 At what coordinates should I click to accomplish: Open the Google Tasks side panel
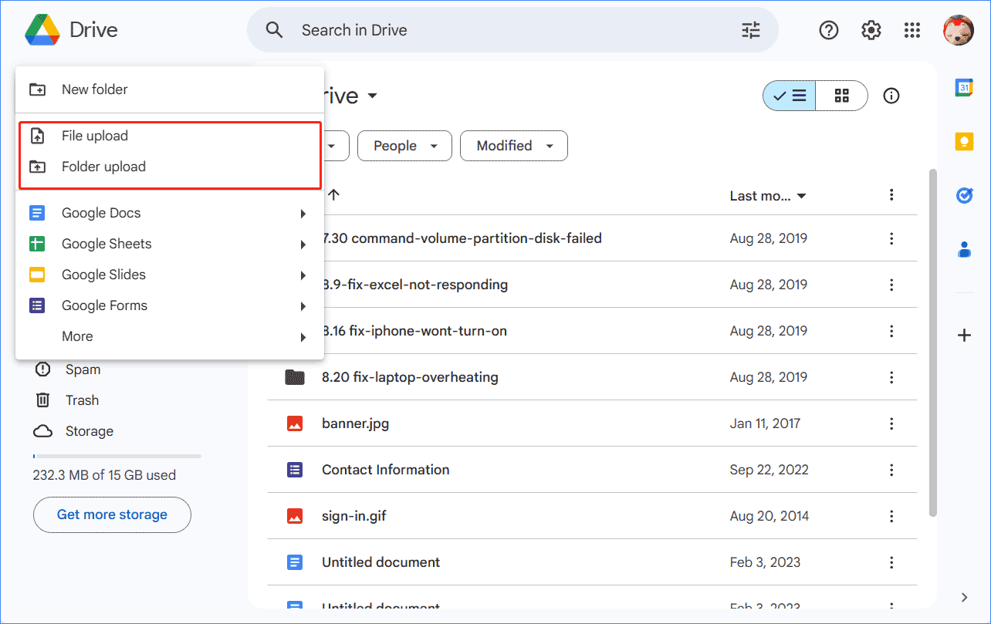[x=964, y=195]
